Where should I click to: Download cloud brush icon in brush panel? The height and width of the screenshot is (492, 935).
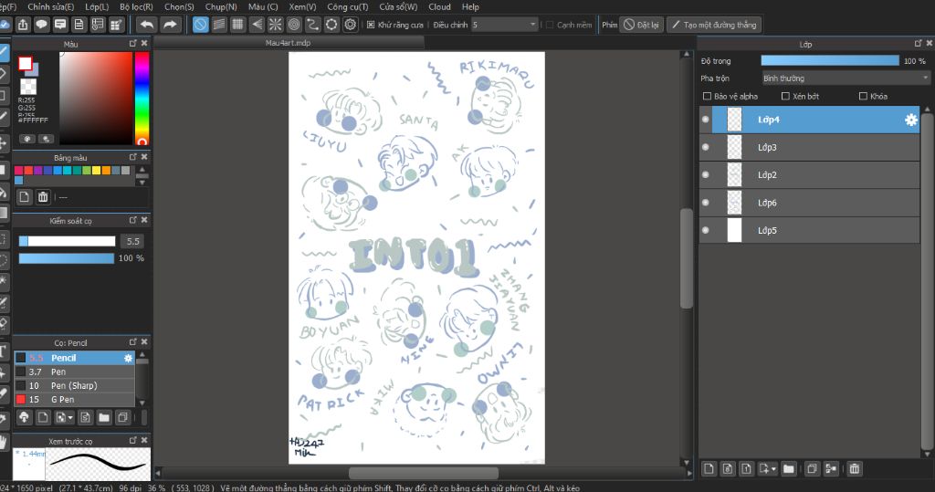(24, 417)
